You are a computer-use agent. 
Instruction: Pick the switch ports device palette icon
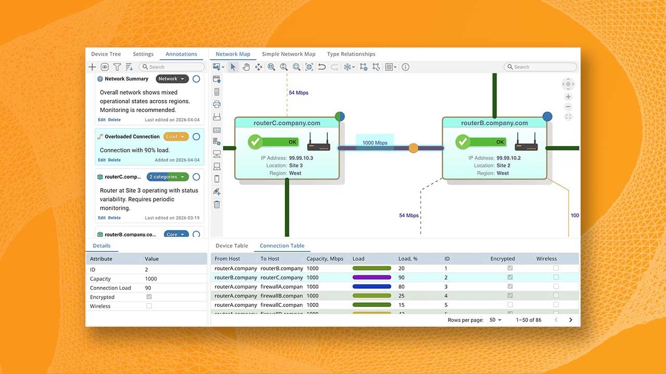217,130
